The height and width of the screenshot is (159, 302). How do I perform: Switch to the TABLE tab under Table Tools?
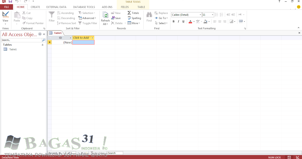tap(141, 7)
